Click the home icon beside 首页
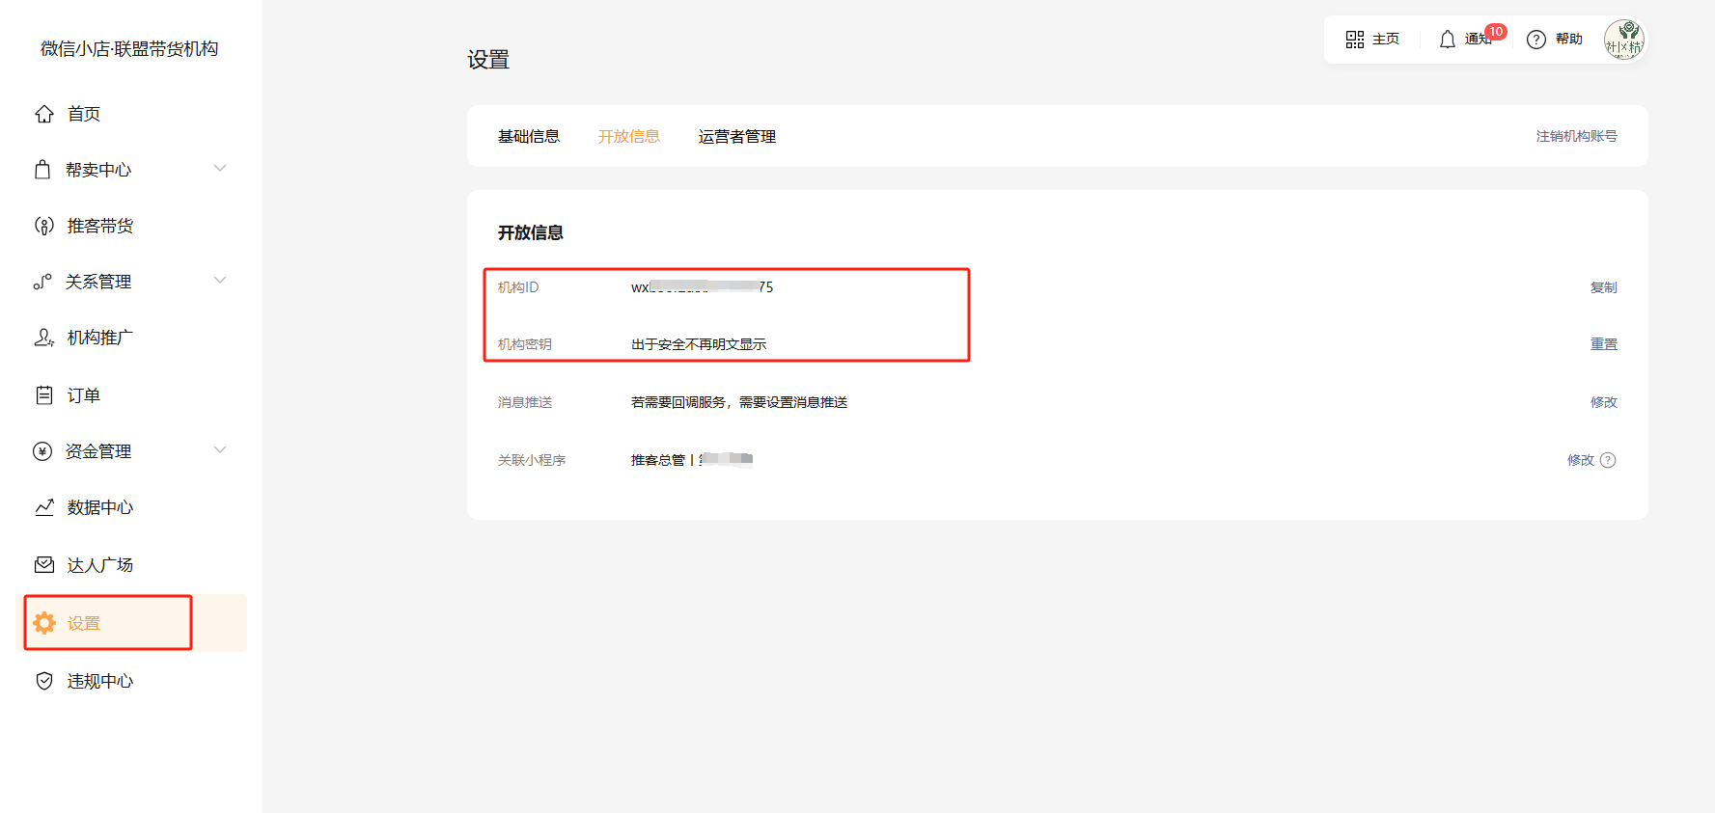This screenshot has height=813, width=1715. [44, 114]
